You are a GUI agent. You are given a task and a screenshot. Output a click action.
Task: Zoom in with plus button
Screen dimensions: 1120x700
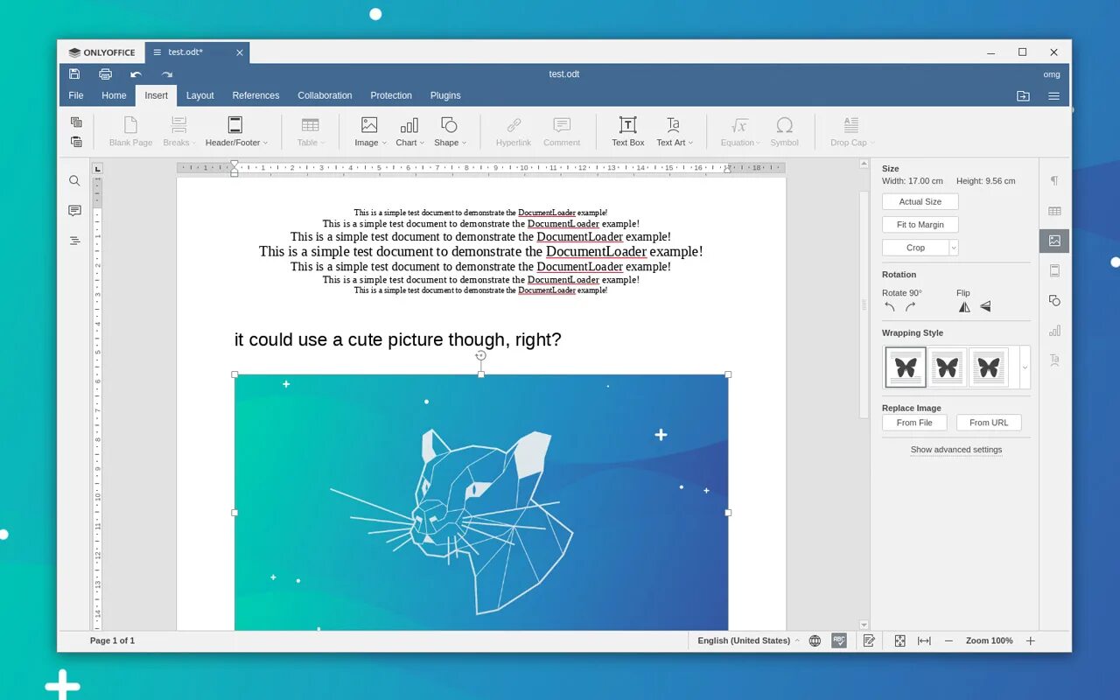click(1030, 640)
